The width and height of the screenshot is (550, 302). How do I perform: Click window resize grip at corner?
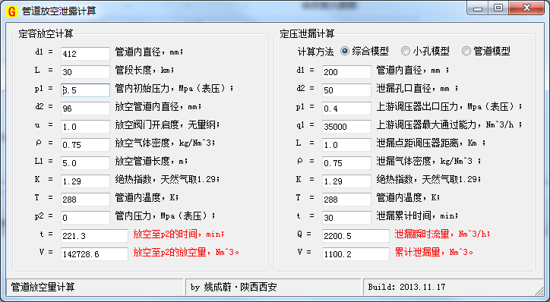click(x=539, y=291)
